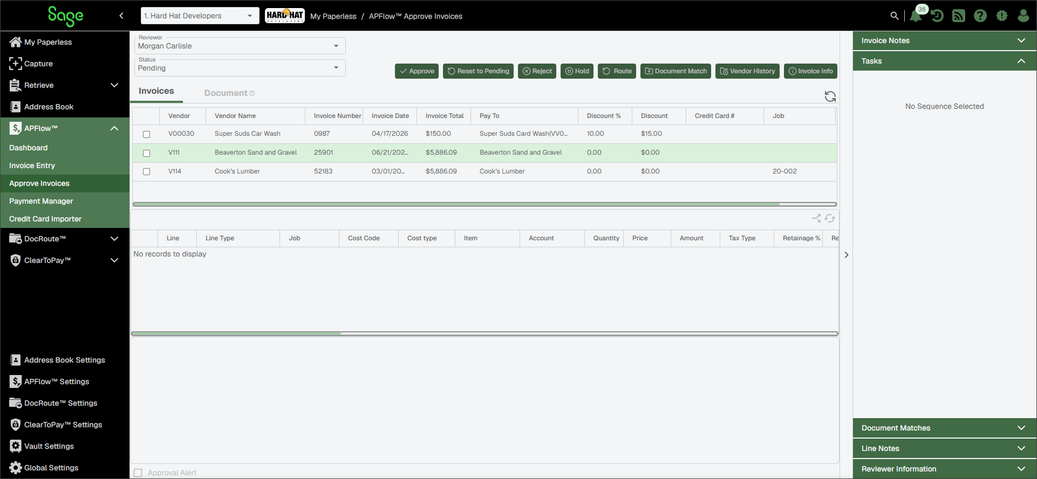Image resolution: width=1037 pixels, height=479 pixels.
Task: Open Invoice Info
Action: point(810,71)
